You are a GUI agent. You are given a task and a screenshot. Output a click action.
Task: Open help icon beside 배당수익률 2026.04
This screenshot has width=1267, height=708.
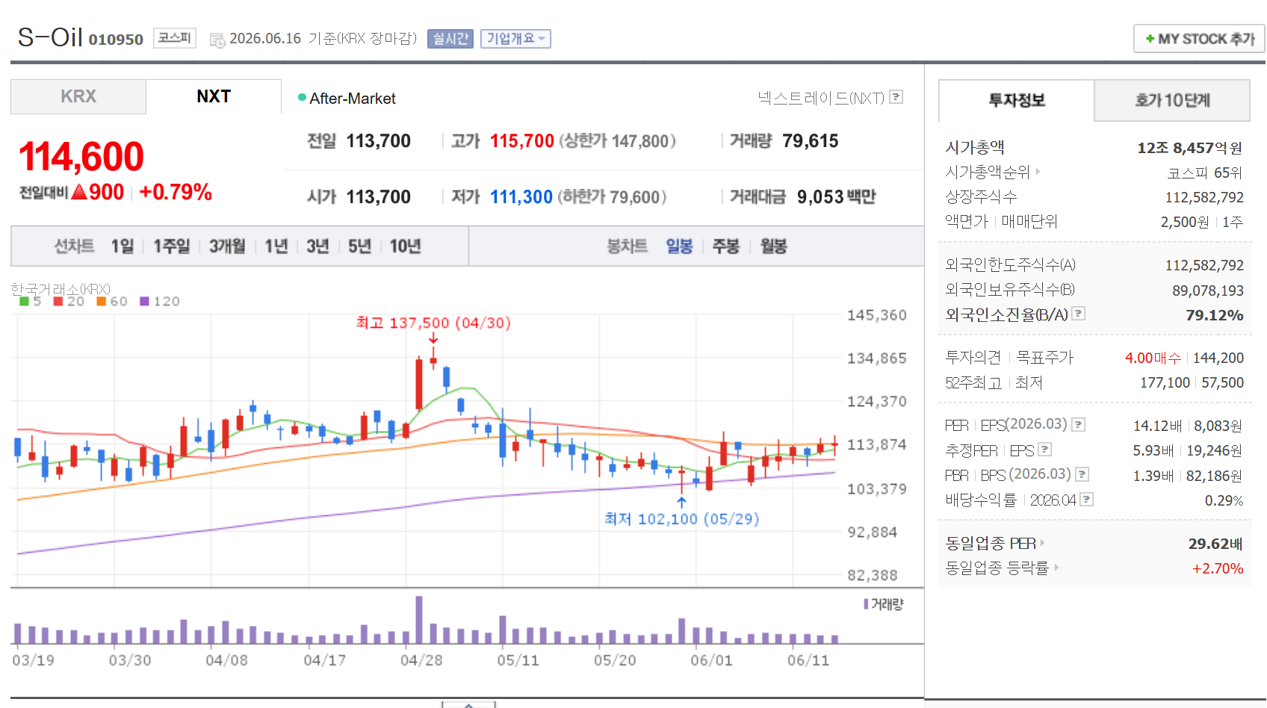(x=1087, y=499)
